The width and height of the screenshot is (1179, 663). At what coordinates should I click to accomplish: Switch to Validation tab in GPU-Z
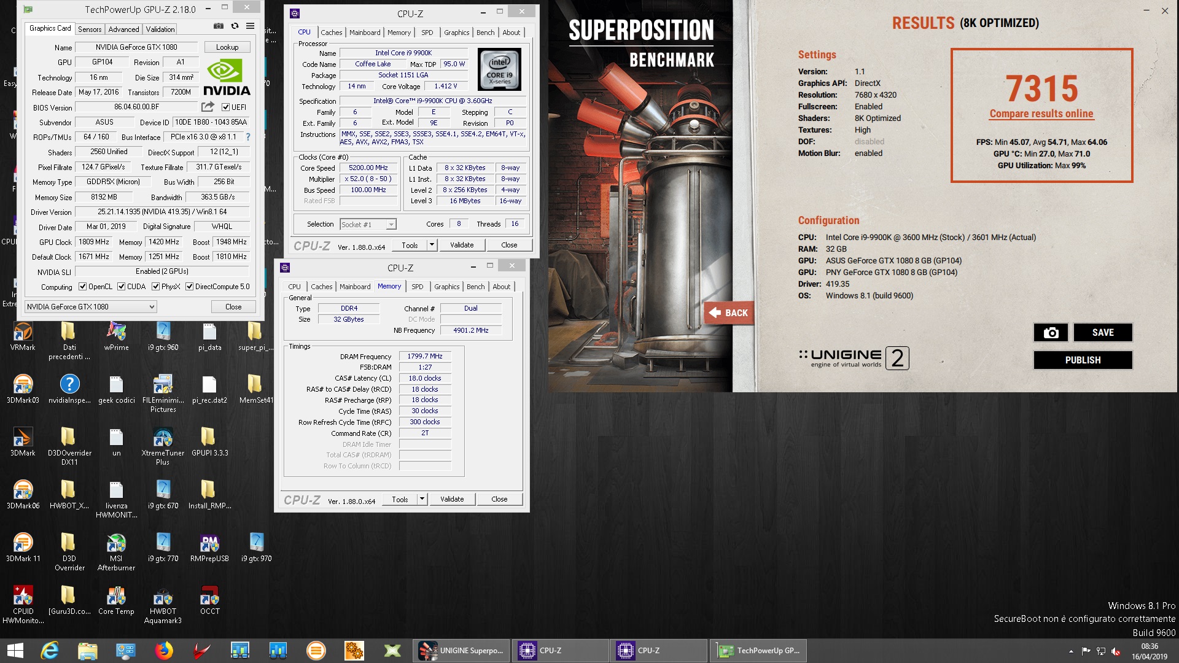(x=160, y=29)
